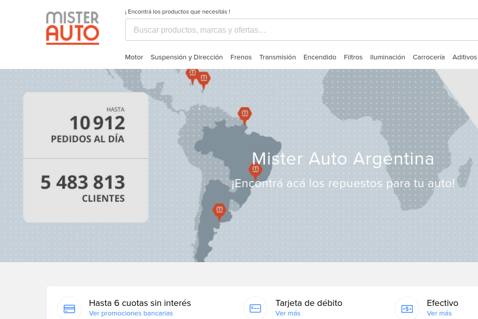Open the Ver promociones bancarias link
Image resolution: width=478 pixels, height=319 pixels.
(x=131, y=313)
